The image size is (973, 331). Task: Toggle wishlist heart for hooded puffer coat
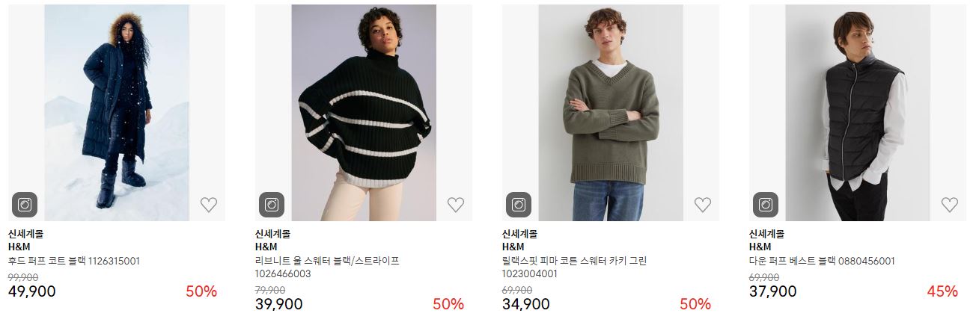coord(208,204)
